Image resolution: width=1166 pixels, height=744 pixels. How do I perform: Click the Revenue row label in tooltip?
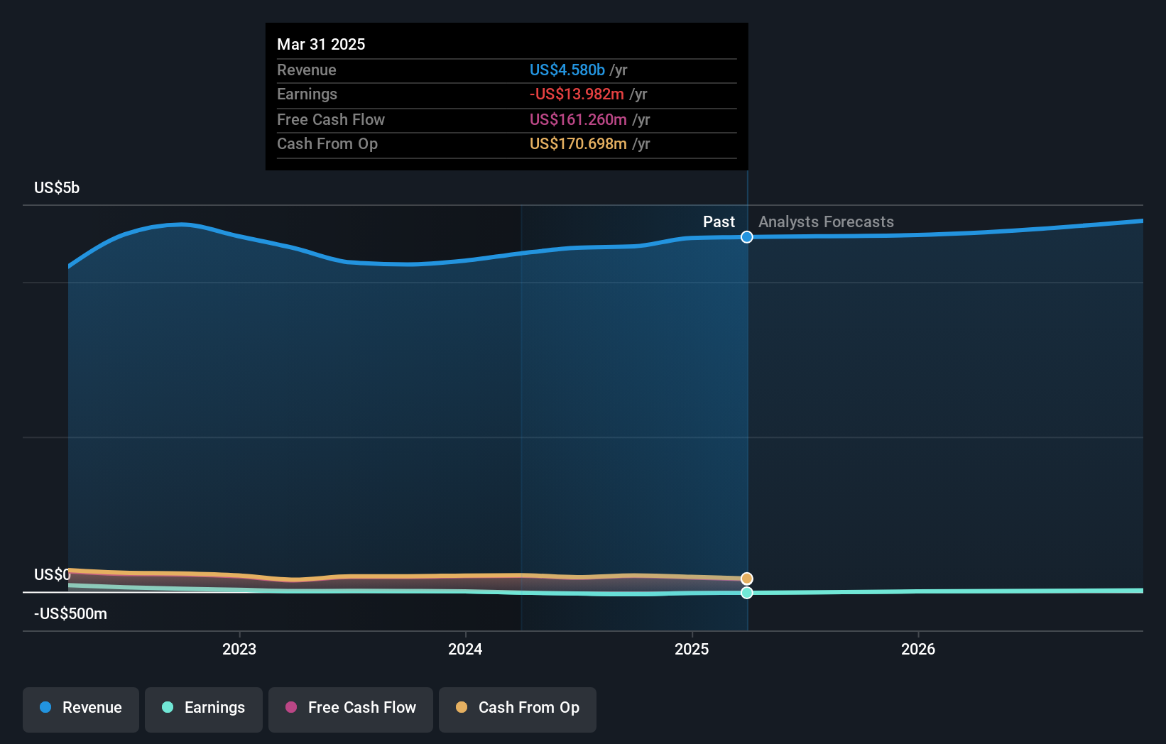[x=307, y=70]
